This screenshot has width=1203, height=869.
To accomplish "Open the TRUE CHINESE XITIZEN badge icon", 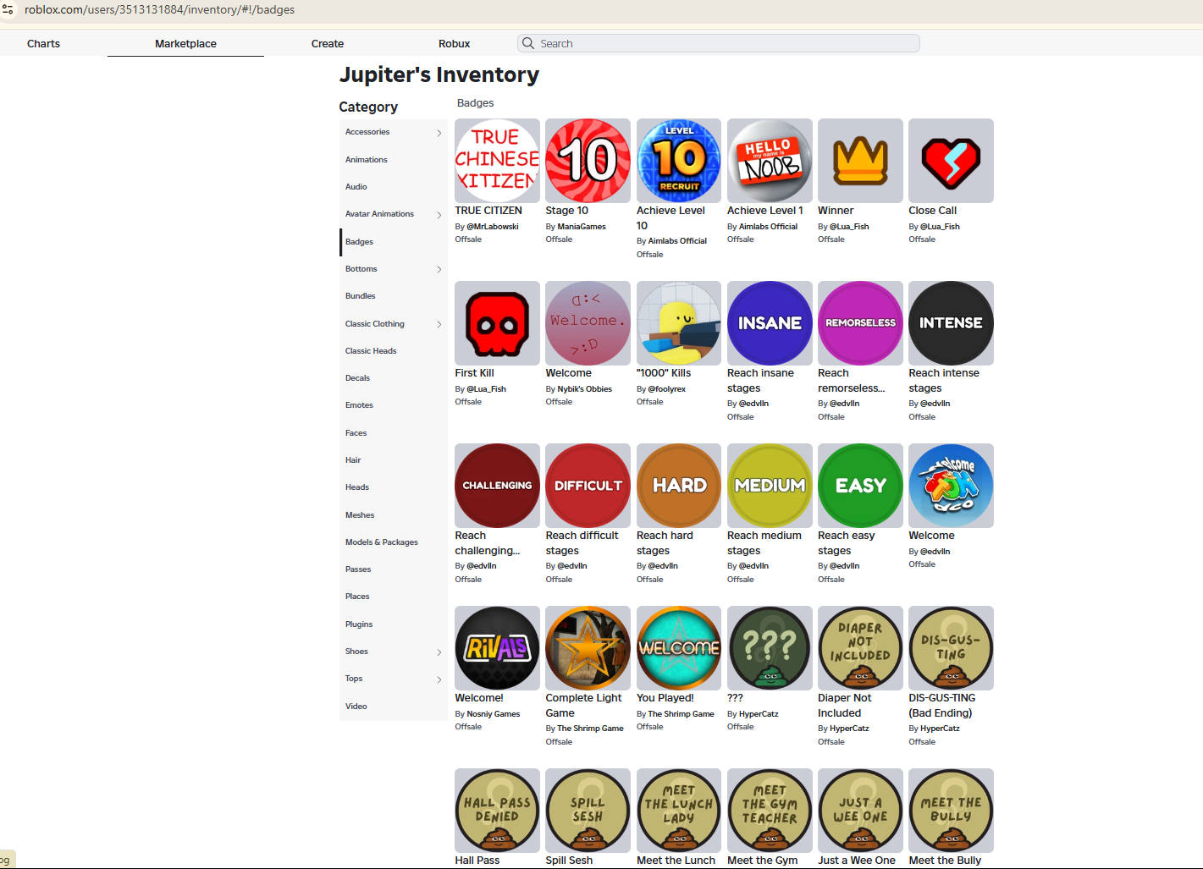I will tap(497, 161).
